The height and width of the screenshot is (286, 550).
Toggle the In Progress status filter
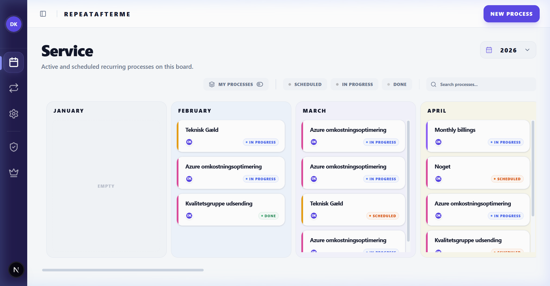354,84
